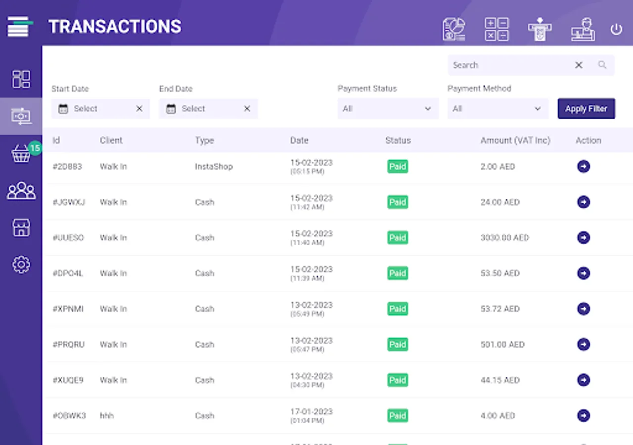Open the cashier icon in header
The image size is (633, 445).
pyautogui.click(x=583, y=29)
